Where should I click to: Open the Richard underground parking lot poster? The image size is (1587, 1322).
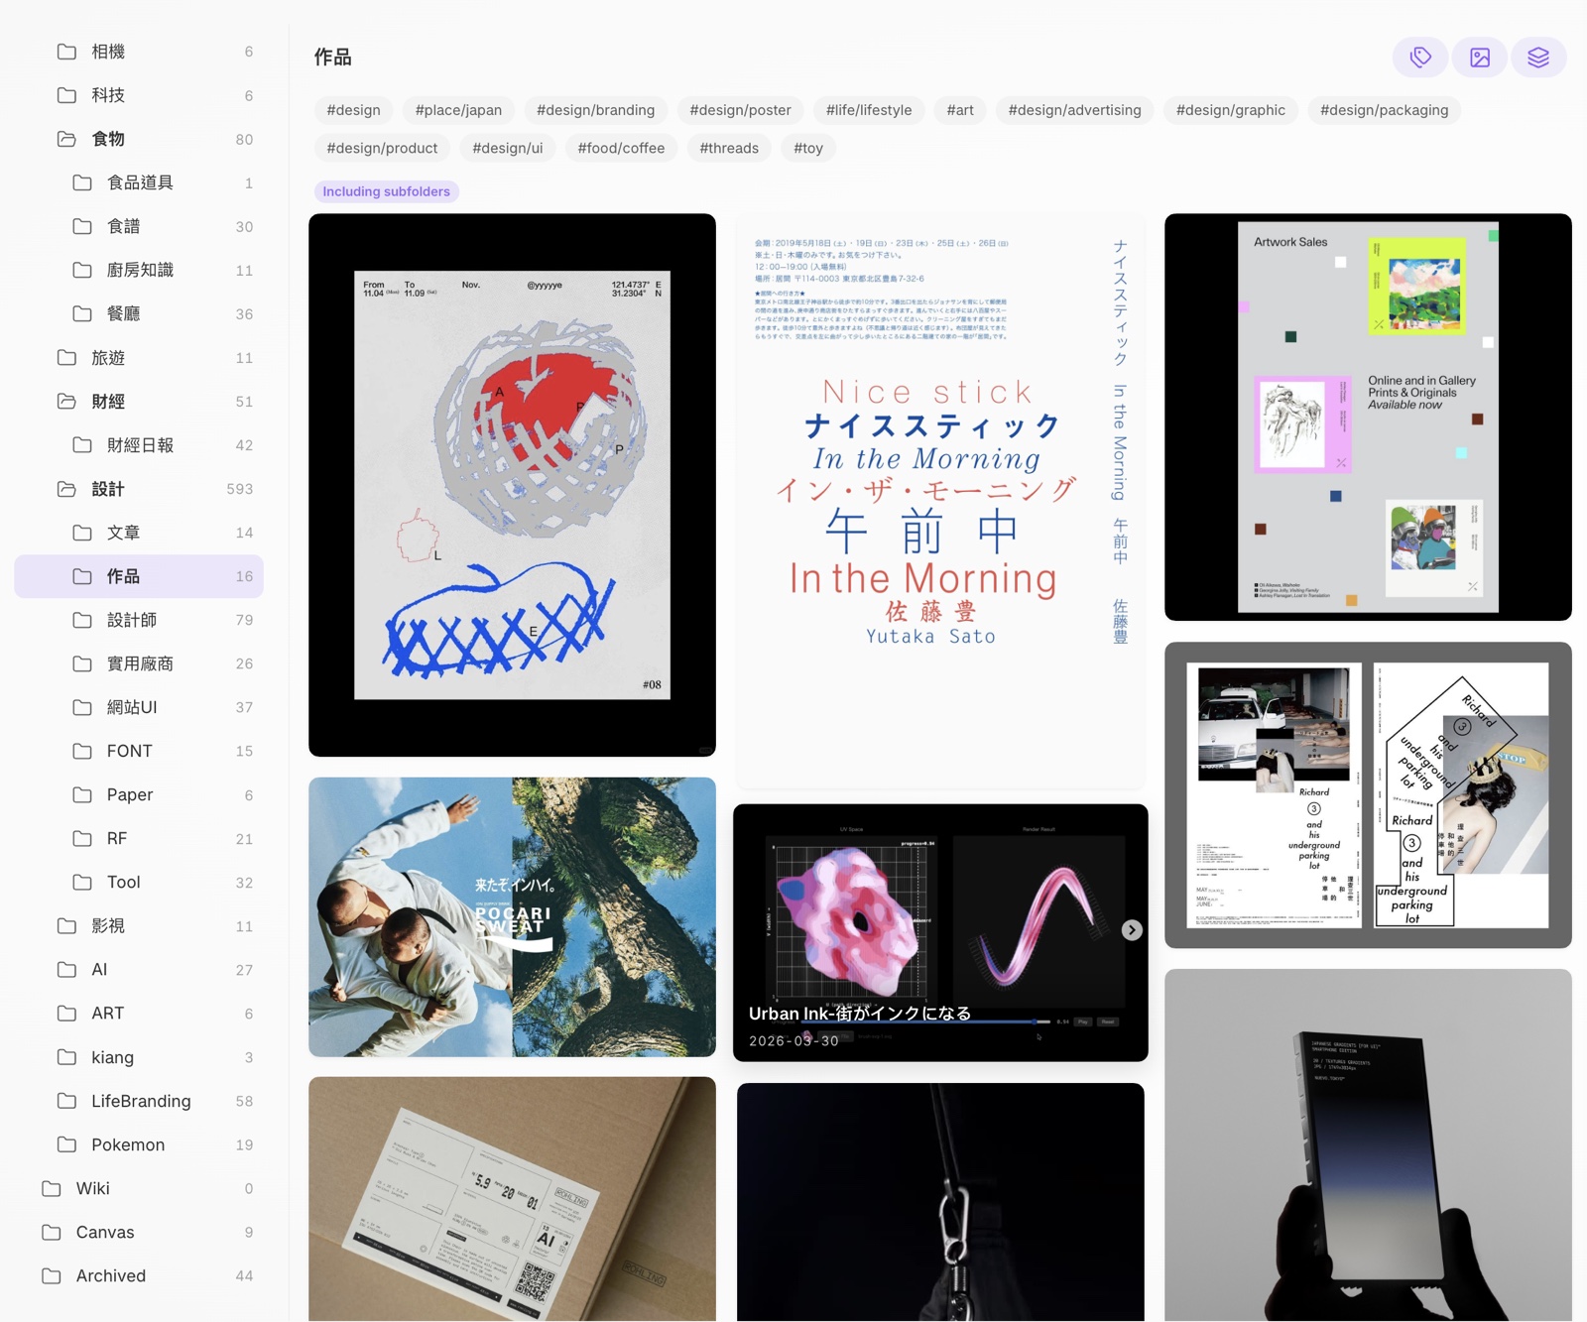pos(1368,795)
